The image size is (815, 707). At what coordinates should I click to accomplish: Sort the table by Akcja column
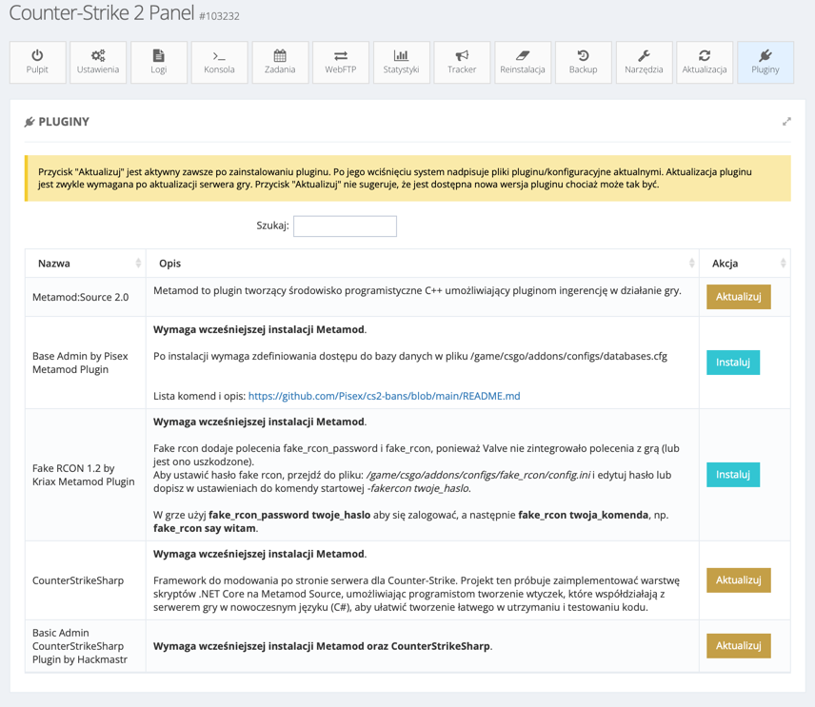pos(745,264)
